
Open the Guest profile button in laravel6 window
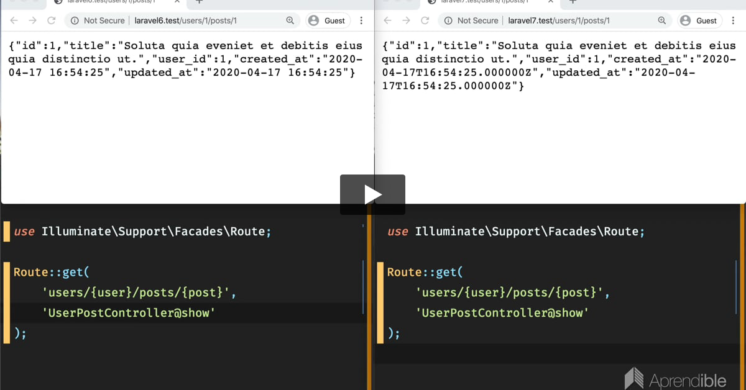328,20
